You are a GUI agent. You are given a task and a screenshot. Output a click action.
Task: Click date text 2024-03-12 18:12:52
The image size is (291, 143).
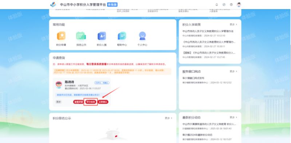221,82
